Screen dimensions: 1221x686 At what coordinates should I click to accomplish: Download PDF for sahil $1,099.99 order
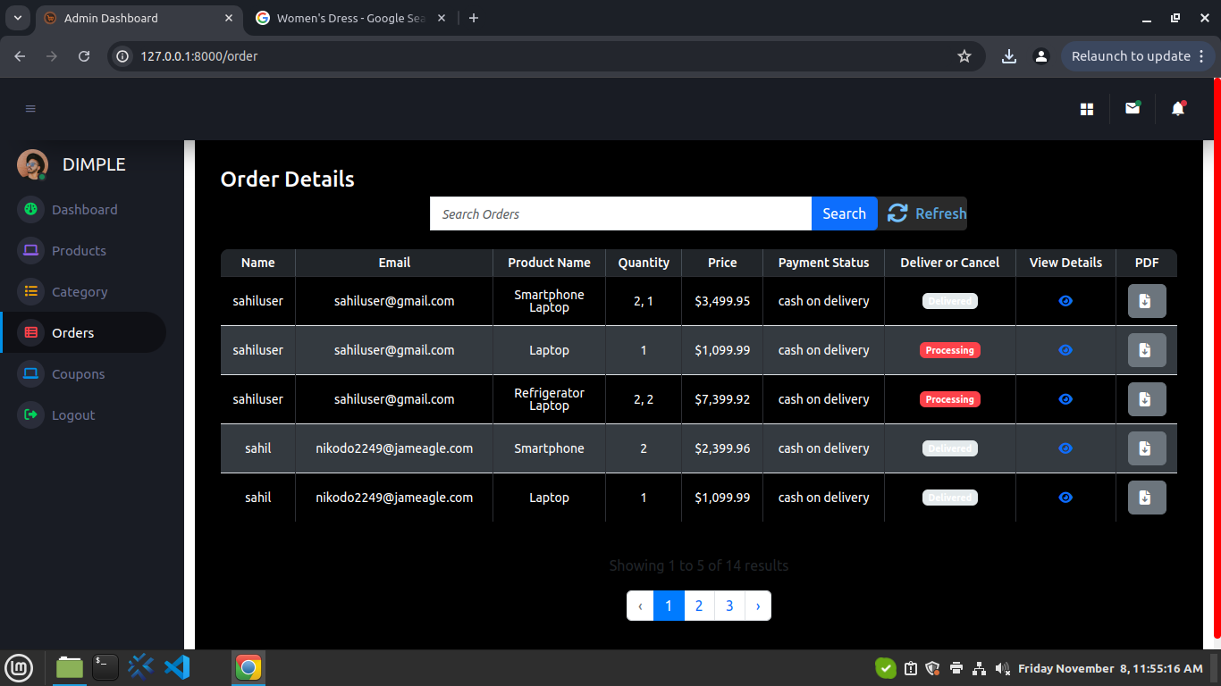pyautogui.click(x=1147, y=498)
